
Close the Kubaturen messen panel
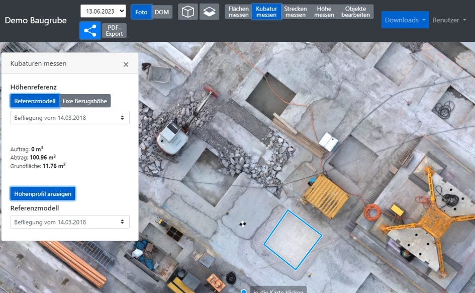(126, 64)
